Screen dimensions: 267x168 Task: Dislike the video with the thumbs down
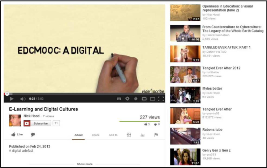pos(33,135)
